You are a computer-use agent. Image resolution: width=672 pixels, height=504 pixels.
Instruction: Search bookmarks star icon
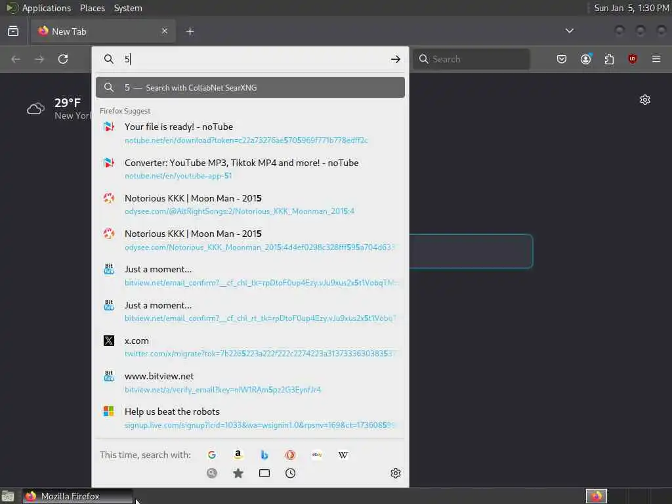pyautogui.click(x=238, y=472)
